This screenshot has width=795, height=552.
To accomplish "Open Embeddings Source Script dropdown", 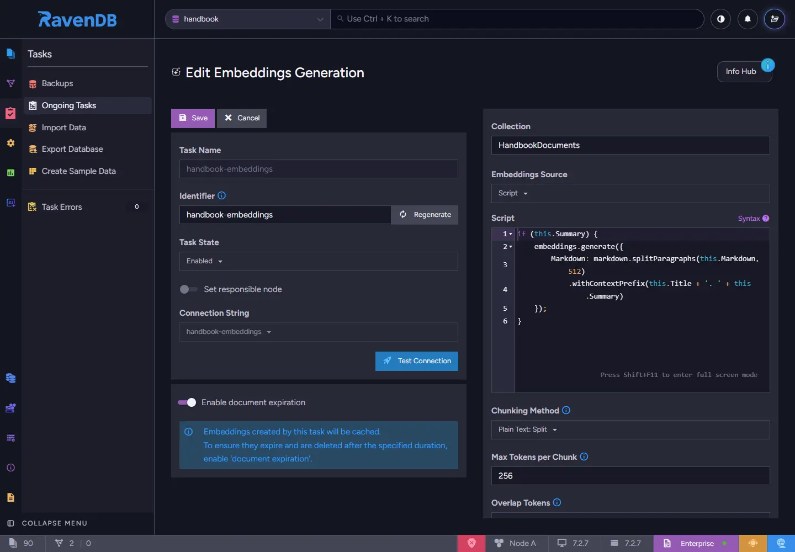I will click(630, 193).
